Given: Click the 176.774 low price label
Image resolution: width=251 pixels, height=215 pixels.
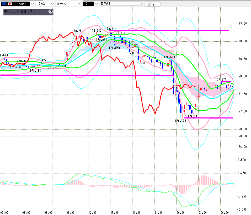Looking at the screenshot, I should (x=180, y=121).
